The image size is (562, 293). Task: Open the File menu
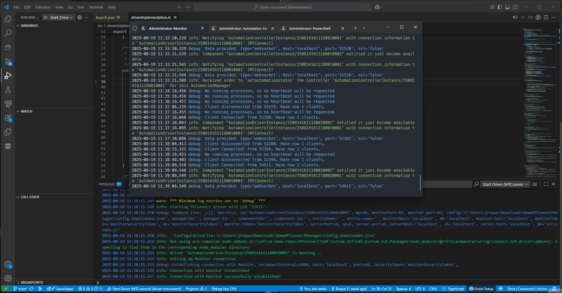pos(16,7)
